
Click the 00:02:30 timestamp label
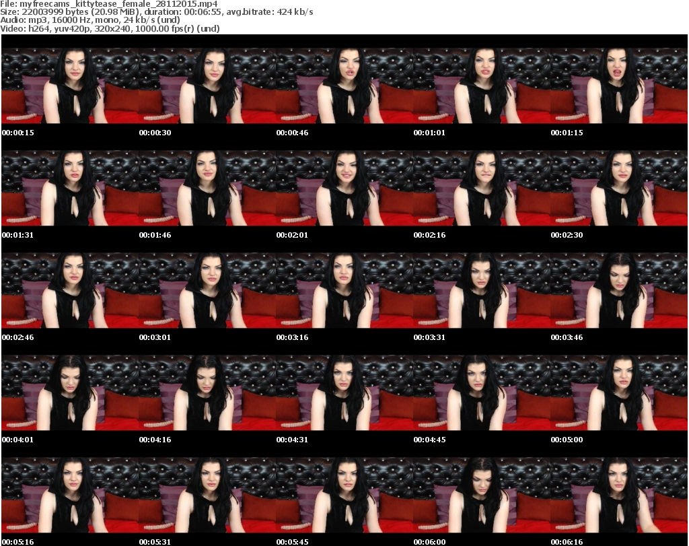pyautogui.click(x=567, y=235)
